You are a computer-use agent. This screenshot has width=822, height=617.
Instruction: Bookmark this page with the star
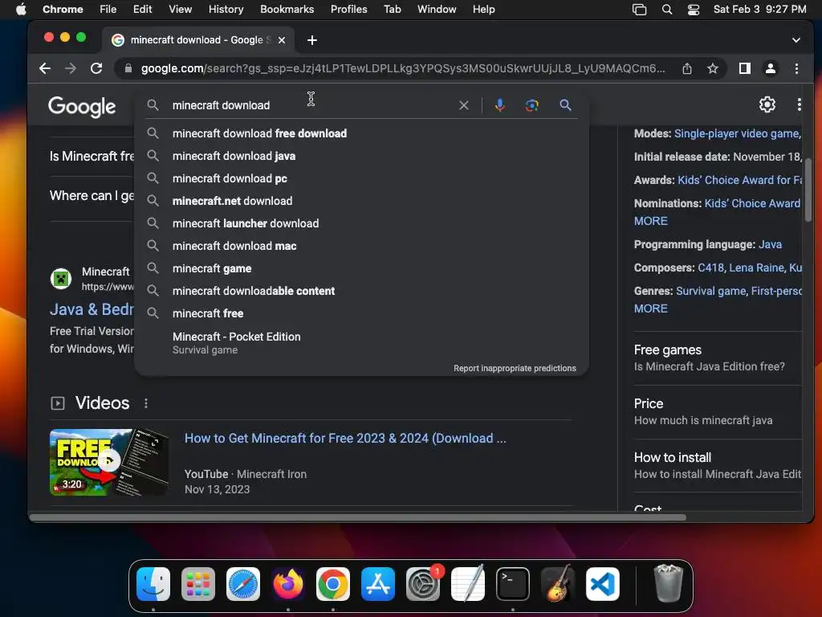(x=713, y=68)
